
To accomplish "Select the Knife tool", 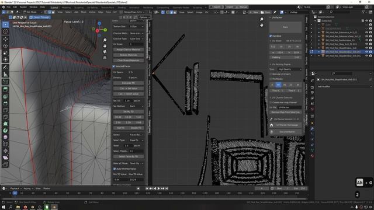I will click(x=5, y=117).
